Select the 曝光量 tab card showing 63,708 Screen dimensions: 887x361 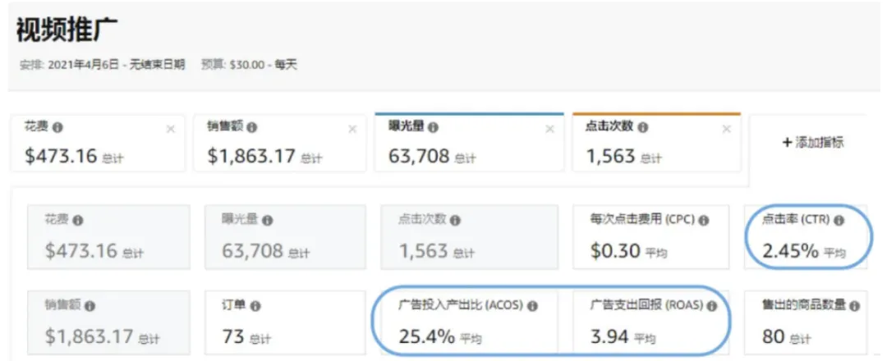tap(469, 143)
